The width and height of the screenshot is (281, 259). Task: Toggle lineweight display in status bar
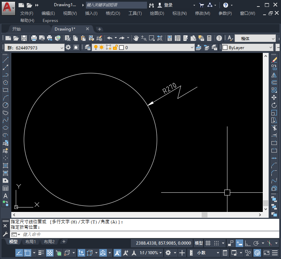(x=41, y=253)
